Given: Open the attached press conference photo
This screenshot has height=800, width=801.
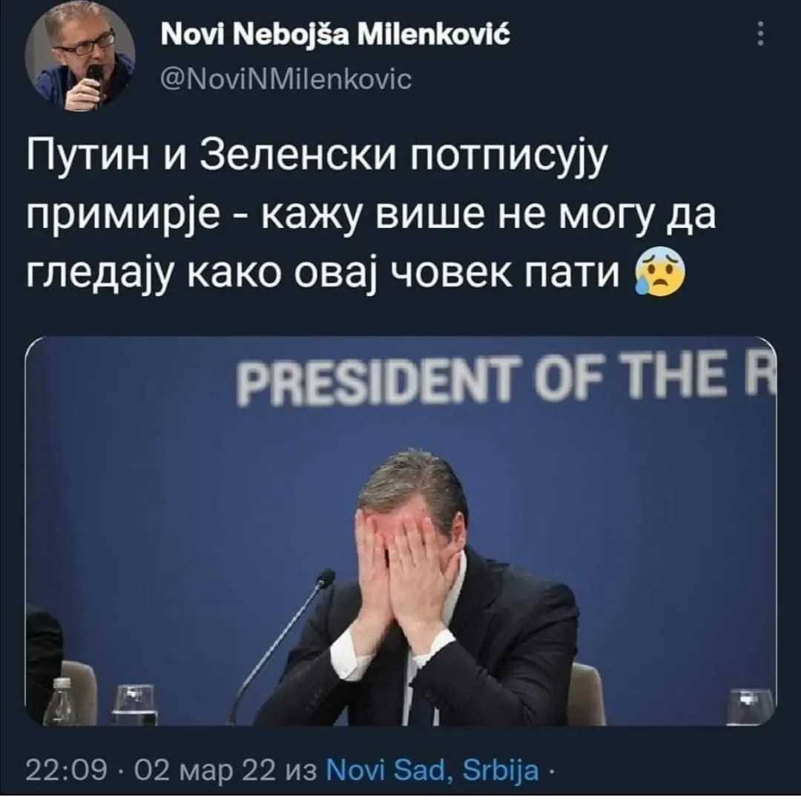Looking at the screenshot, I should [400, 531].
